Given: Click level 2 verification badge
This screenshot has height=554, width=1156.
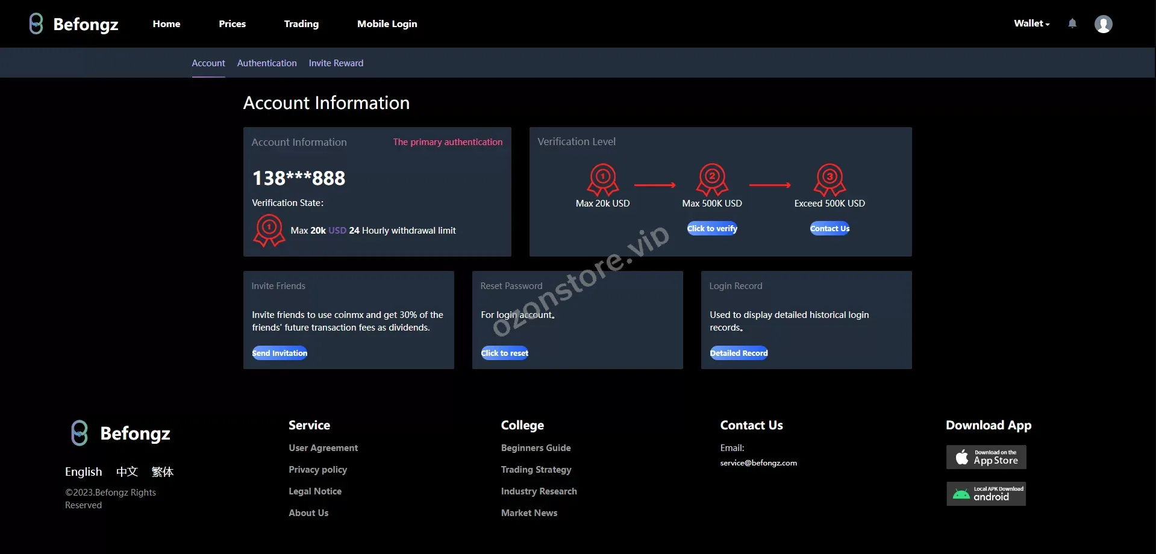Looking at the screenshot, I should [x=712, y=179].
